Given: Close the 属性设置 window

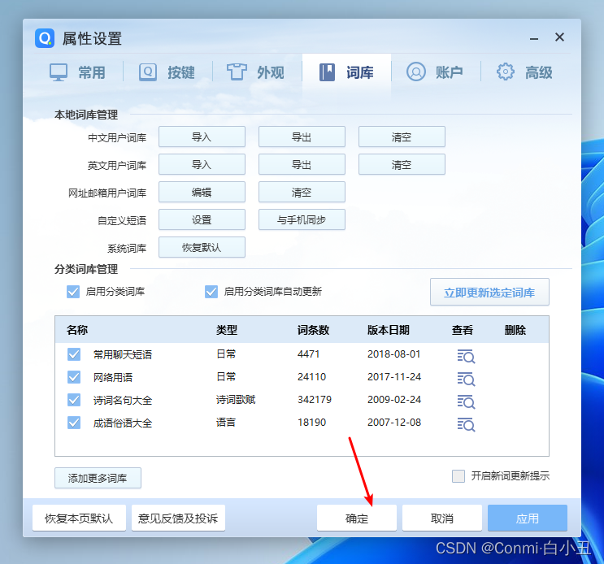Looking at the screenshot, I should 559,37.
